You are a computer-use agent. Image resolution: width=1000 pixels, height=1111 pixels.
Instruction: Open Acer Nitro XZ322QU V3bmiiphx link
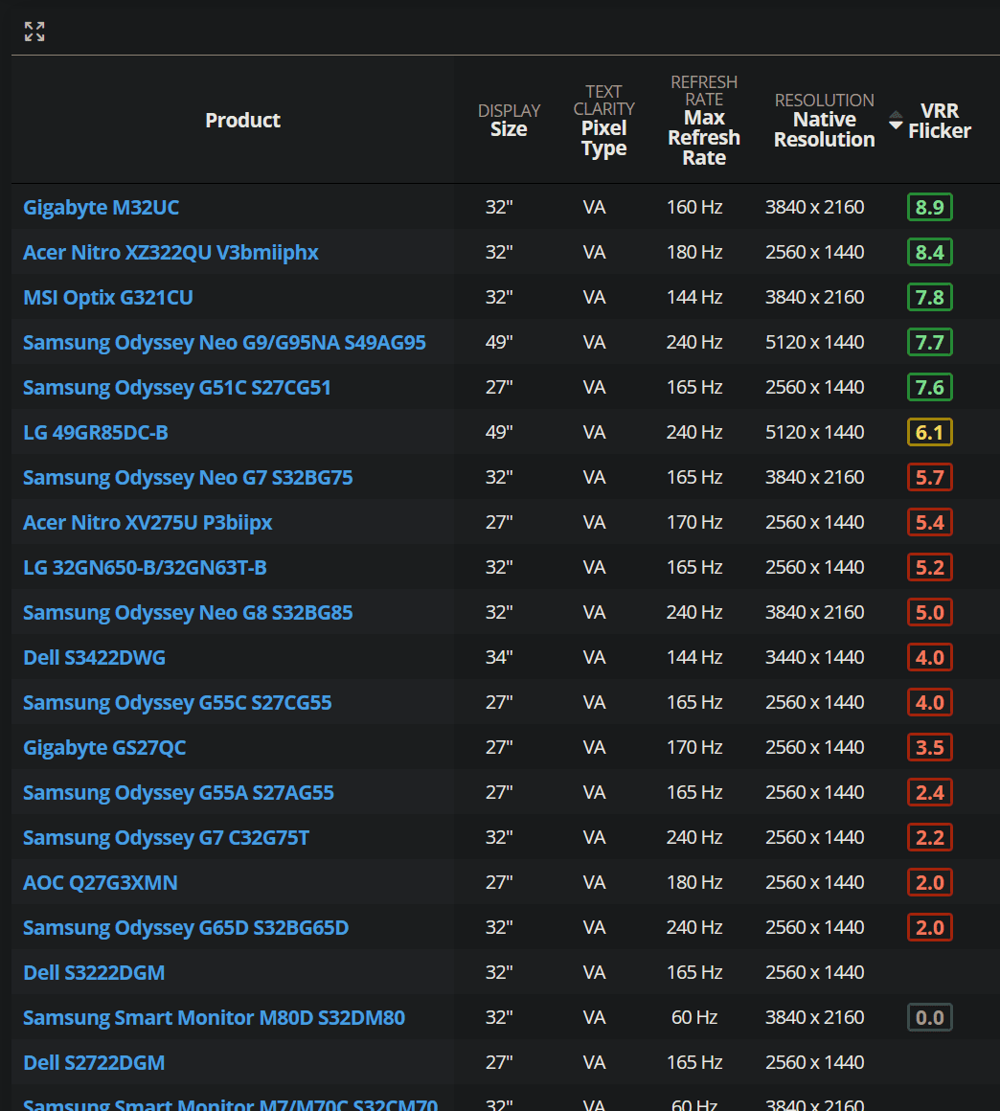click(170, 252)
